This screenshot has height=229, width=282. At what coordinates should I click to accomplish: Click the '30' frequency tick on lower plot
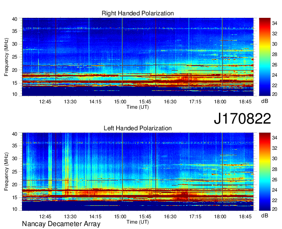pyautogui.click(x=15, y=158)
